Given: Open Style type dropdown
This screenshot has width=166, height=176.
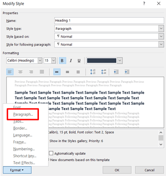Looking at the screenshot, I should [x=161, y=29].
